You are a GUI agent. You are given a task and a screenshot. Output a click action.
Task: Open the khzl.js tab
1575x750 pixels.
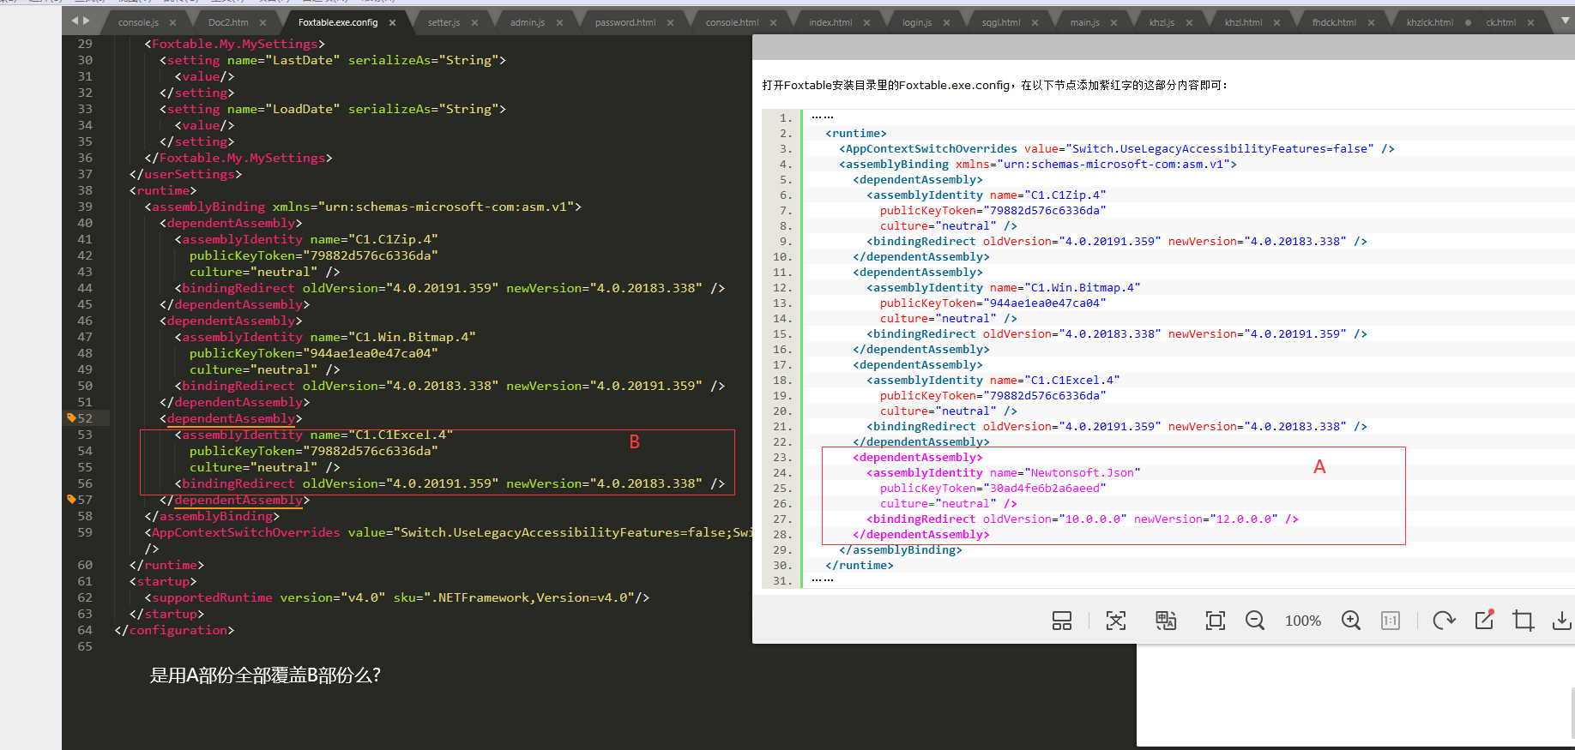coord(1162,23)
